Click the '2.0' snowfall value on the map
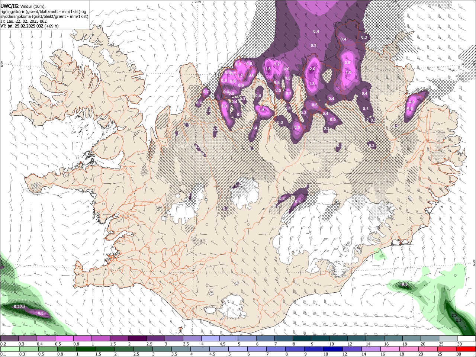Image resolution: width=476 pixels, height=357 pixels. pyautogui.click(x=312, y=69)
